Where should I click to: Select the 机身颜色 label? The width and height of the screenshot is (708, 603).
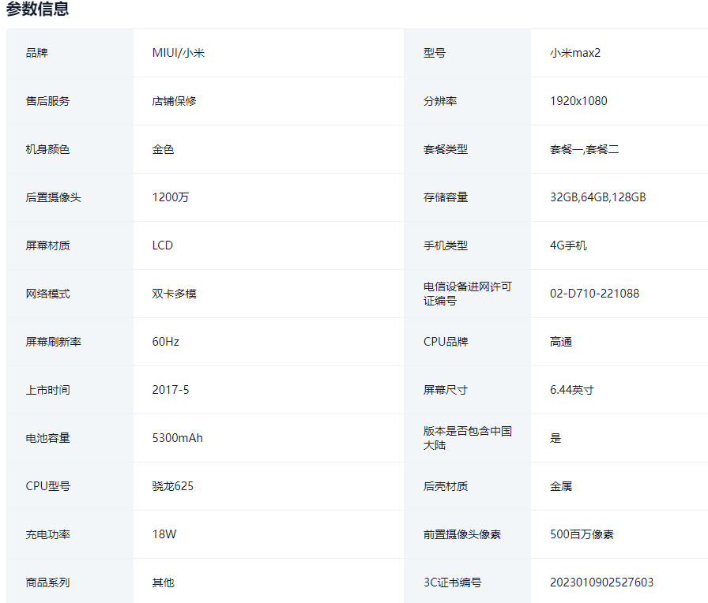[x=48, y=149]
